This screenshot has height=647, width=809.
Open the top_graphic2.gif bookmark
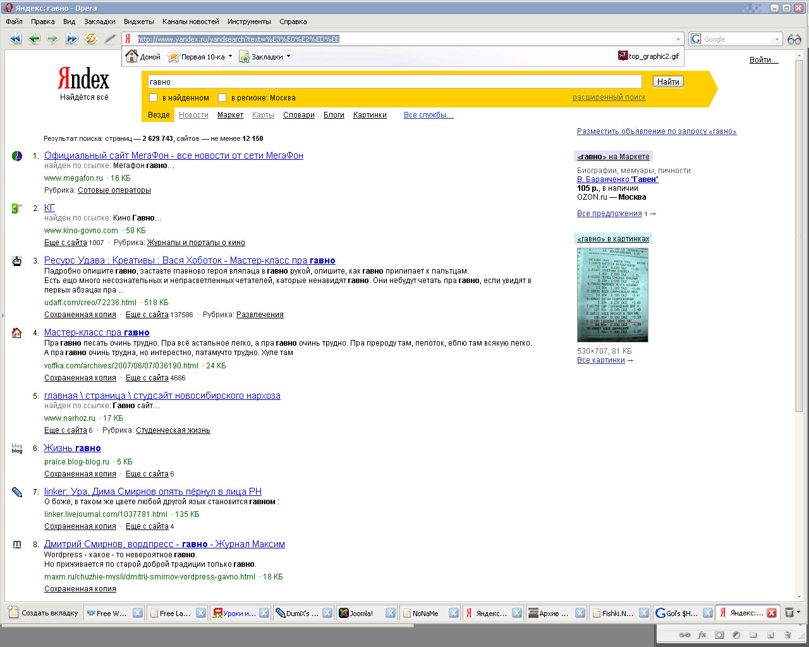point(648,56)
